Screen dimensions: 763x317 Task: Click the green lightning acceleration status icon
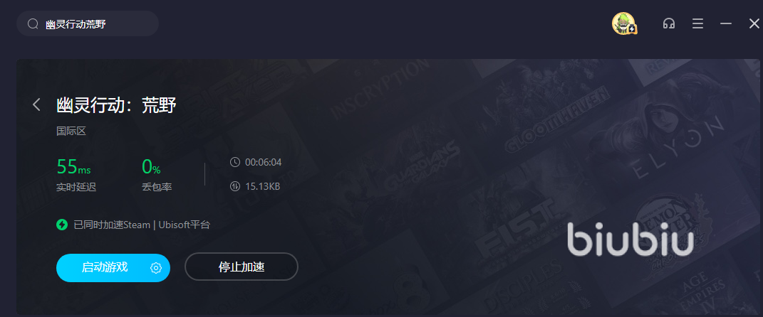(x=62, y=225)
